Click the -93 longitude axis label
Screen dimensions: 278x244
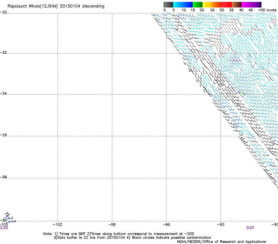pyautogui.click(x=221, y=225)
